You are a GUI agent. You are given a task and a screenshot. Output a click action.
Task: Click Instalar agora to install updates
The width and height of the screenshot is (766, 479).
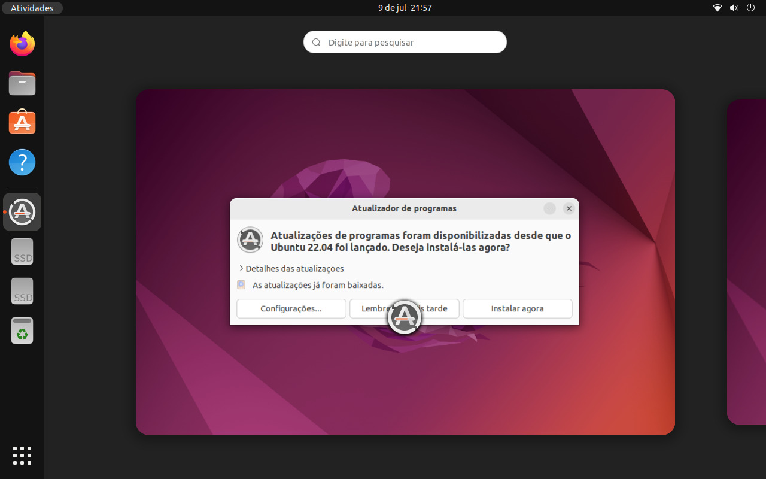coord(518,309)
